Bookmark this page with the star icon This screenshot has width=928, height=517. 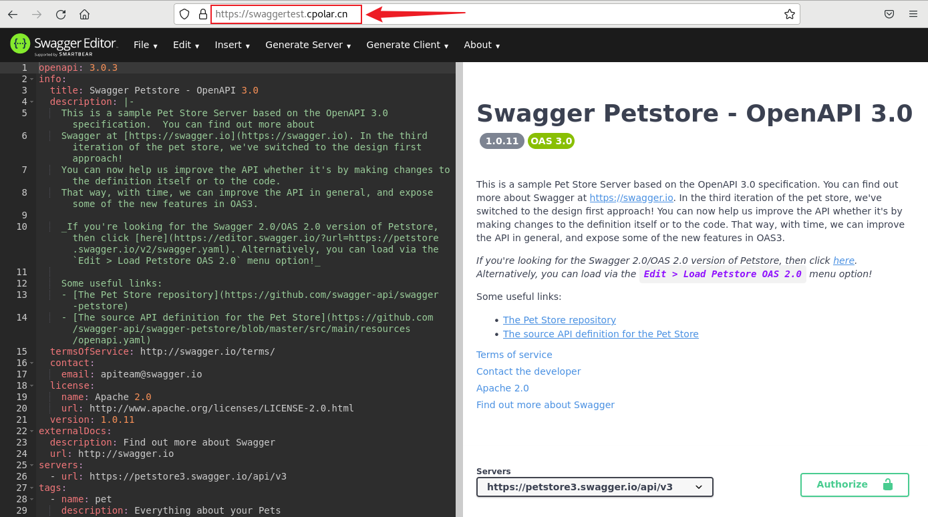coord(790,14)
